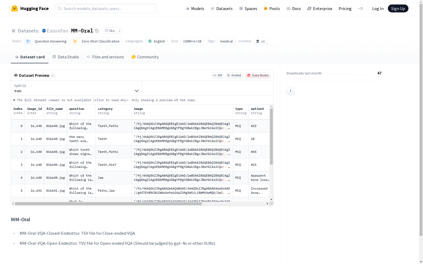The height and width of the screenshot is (264, 423).
Task: Click the info icon beside Dataset Preview
Action: (x=53, y=76)
